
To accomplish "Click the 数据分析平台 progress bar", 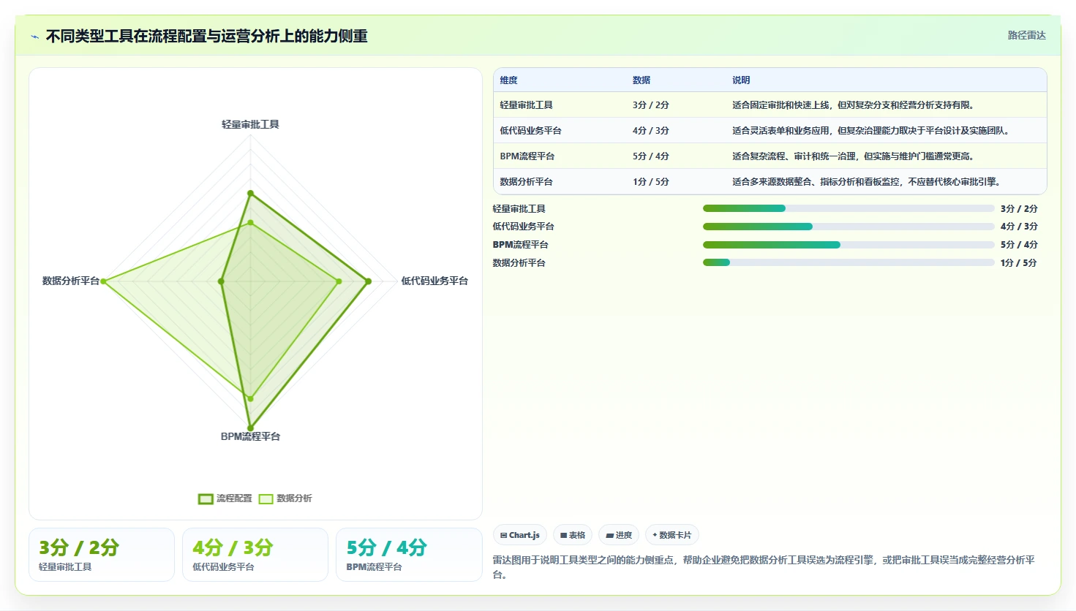I will click(x=849, y=262).
